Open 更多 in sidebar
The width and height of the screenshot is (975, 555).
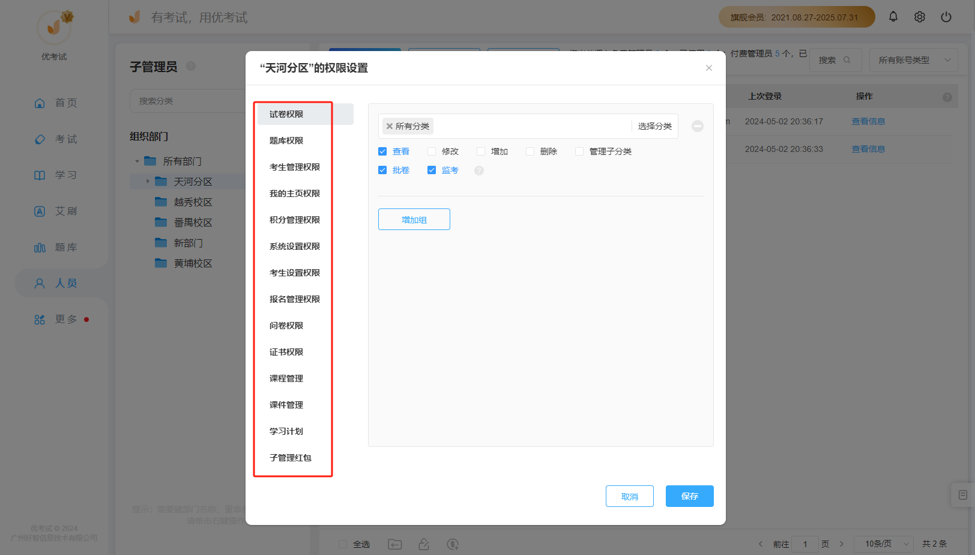pos(55,319)
